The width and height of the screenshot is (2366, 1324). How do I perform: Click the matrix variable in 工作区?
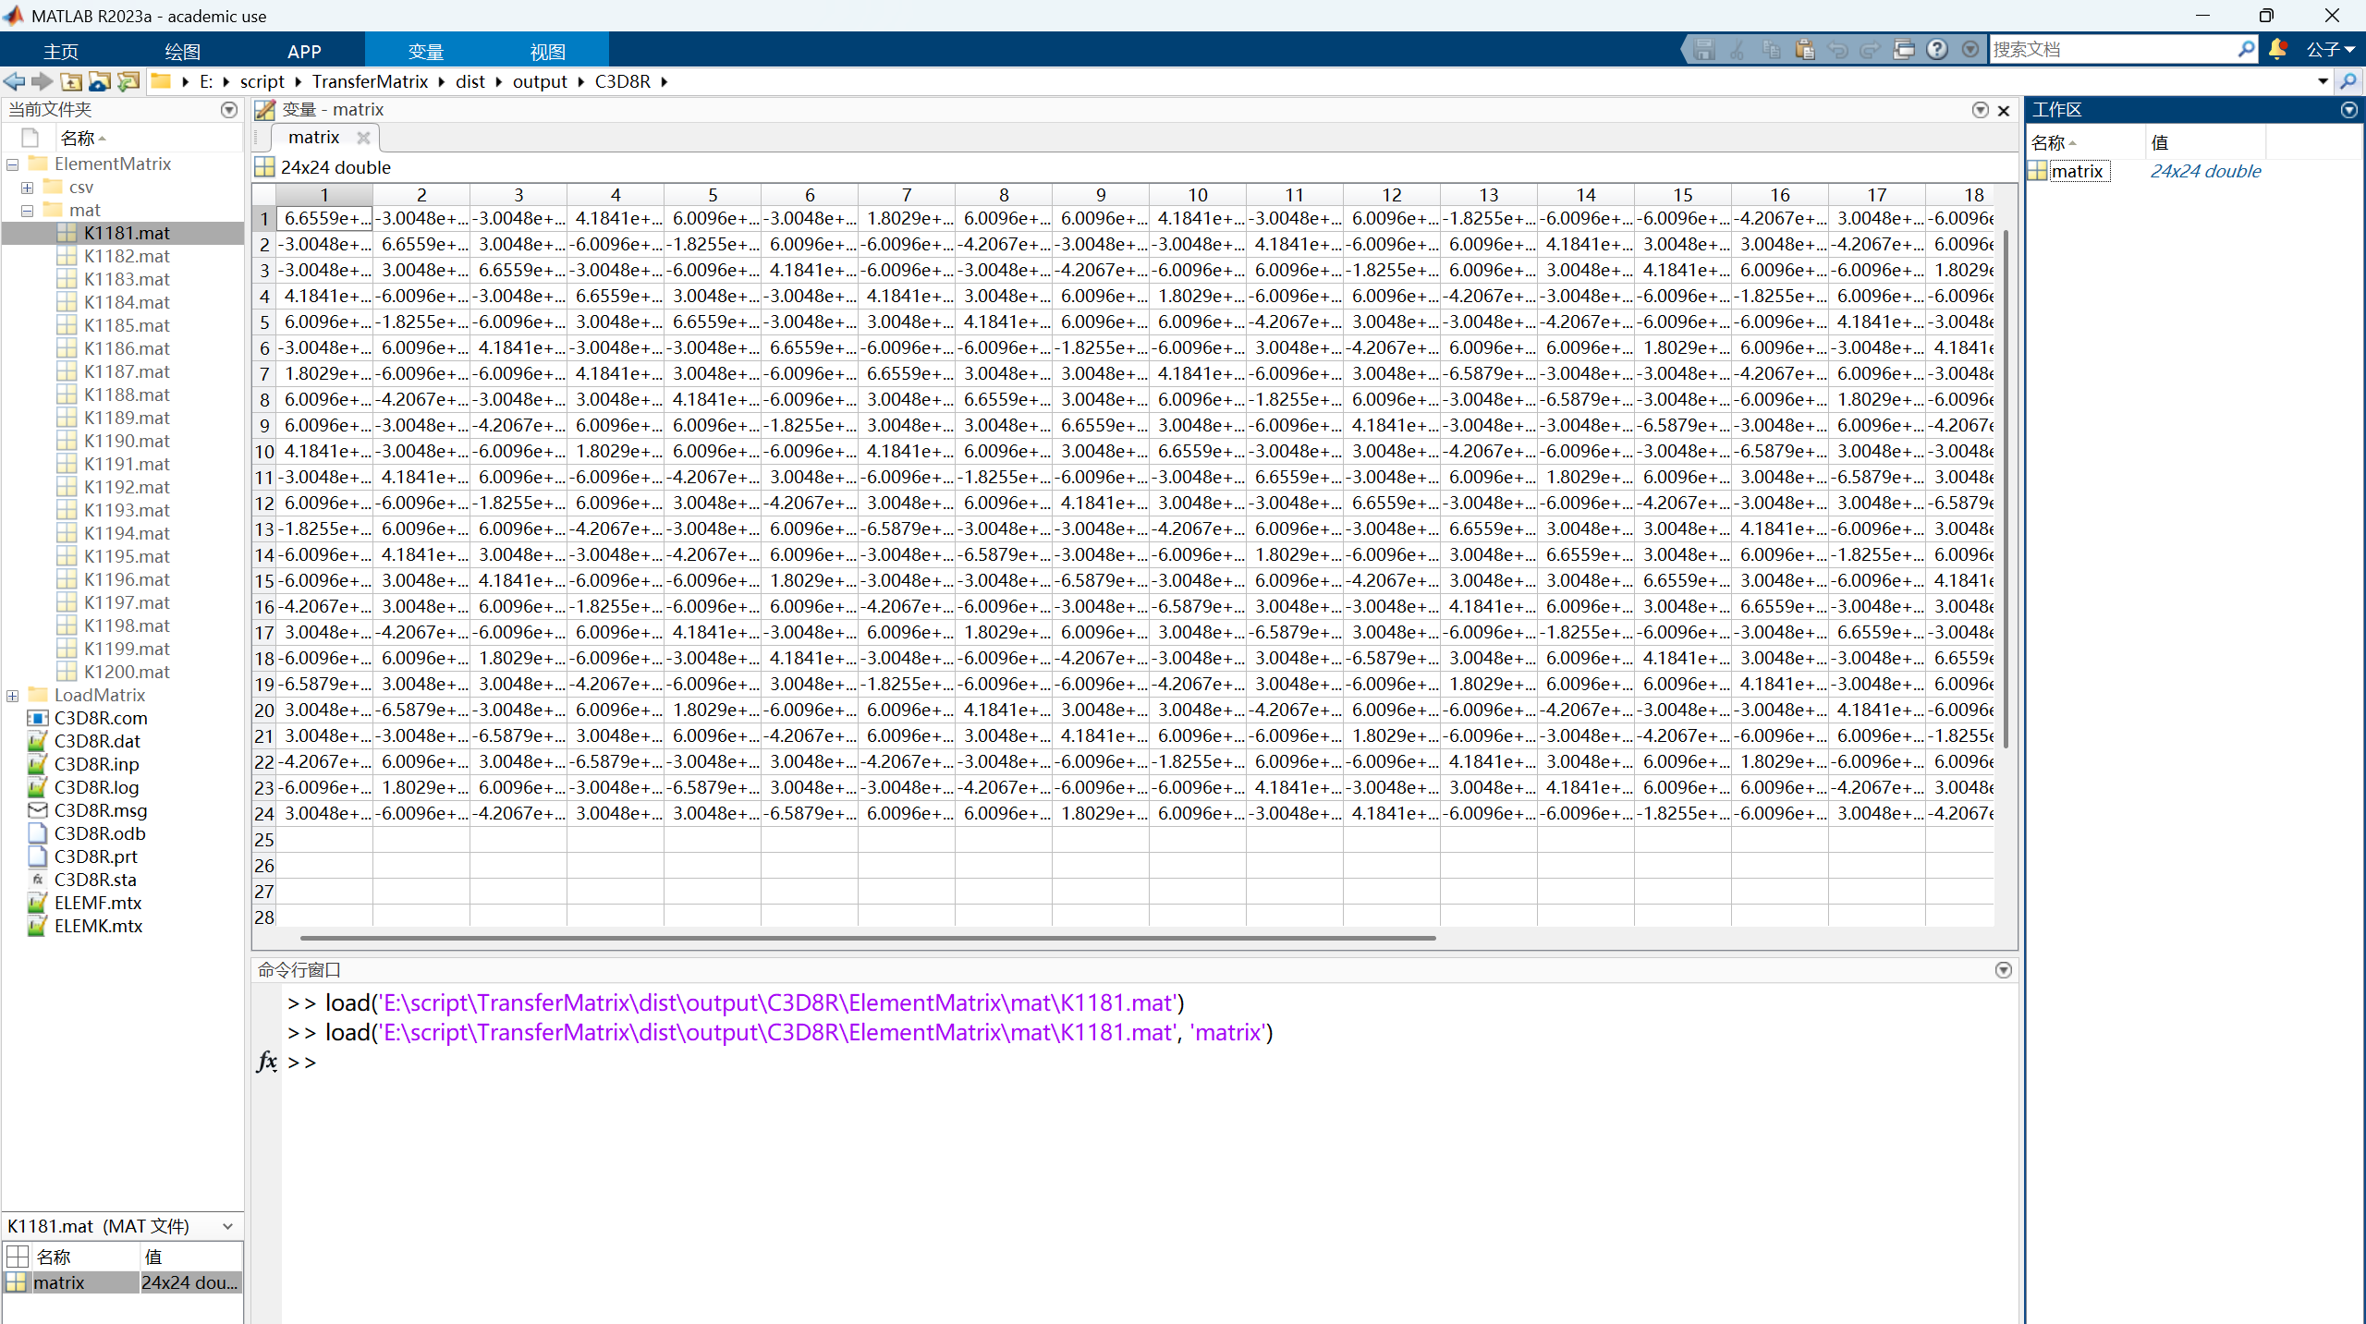point(2076,171)
